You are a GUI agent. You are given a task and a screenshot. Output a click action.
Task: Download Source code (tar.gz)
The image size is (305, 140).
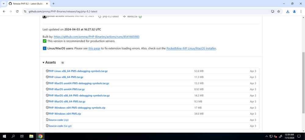coord(60,126)
